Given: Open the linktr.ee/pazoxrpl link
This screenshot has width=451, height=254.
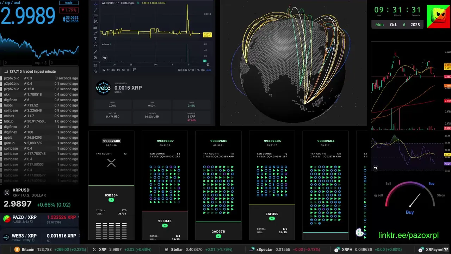Looking at the screenshot, I should tap(408, 235).
